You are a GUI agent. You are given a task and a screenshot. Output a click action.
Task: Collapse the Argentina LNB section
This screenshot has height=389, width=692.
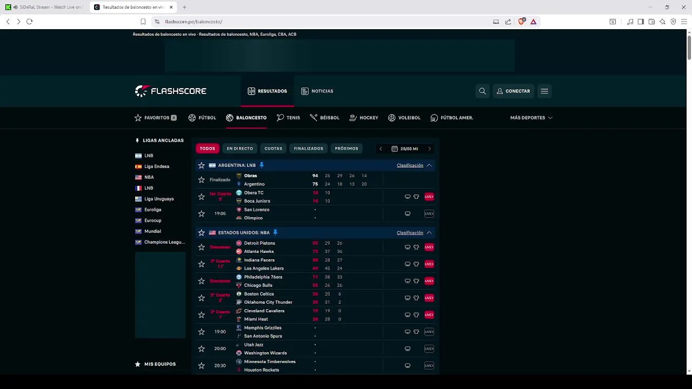429,165
